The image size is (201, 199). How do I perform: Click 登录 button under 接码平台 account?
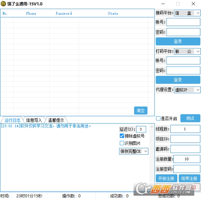(178, 41)
